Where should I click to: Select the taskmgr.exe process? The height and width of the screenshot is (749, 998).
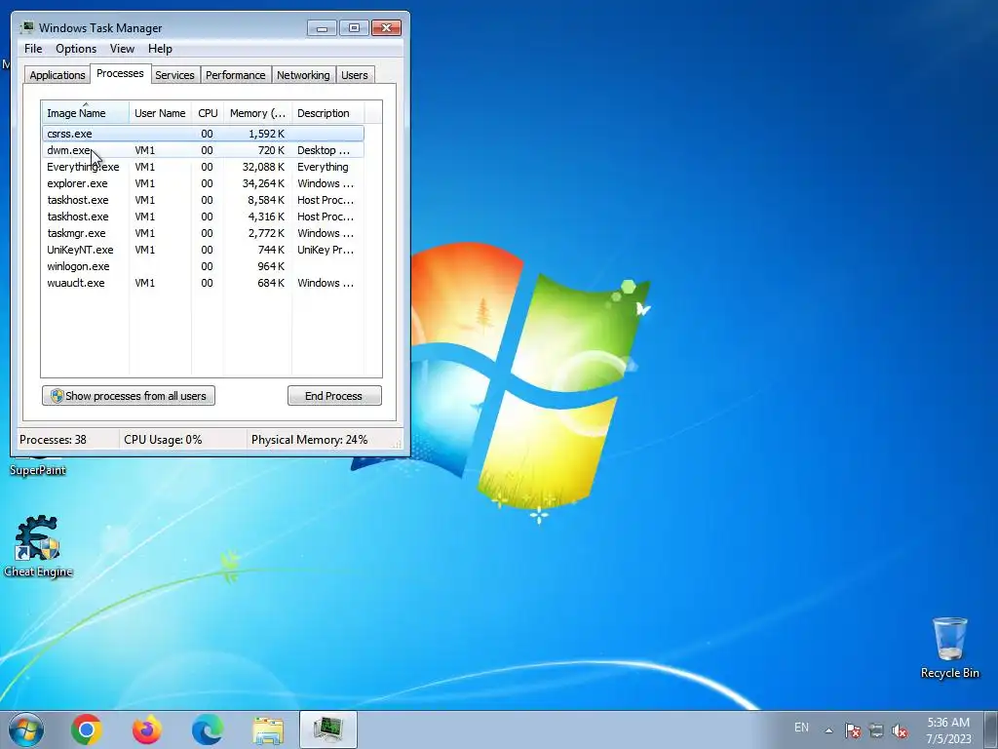click(x=203, y=233)
